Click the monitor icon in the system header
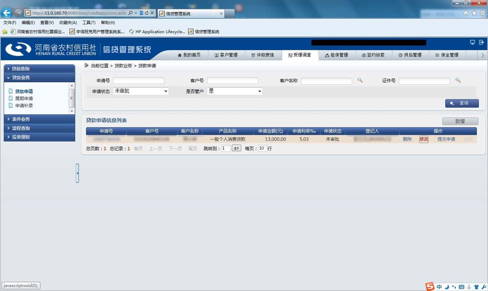Image resolution: width=488 pixels, height=291 pixels. [x=472, y=42]
